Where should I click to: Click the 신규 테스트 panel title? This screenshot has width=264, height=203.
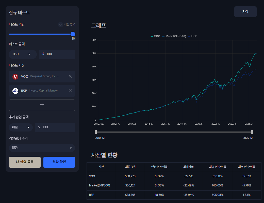tap(19, 13)
